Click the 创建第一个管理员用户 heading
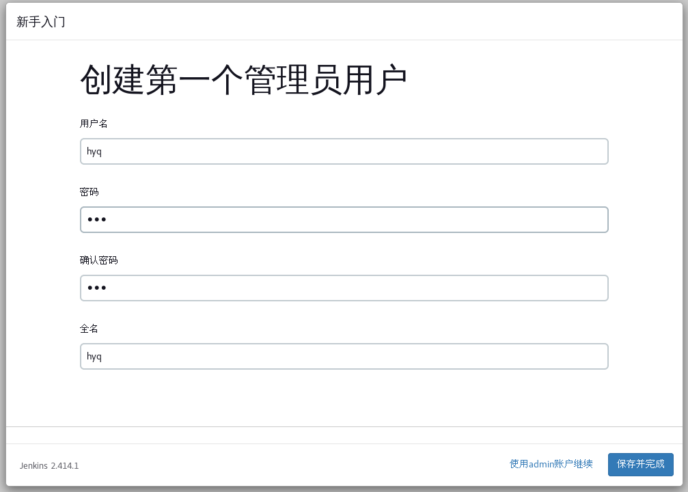 click(243, 79)
